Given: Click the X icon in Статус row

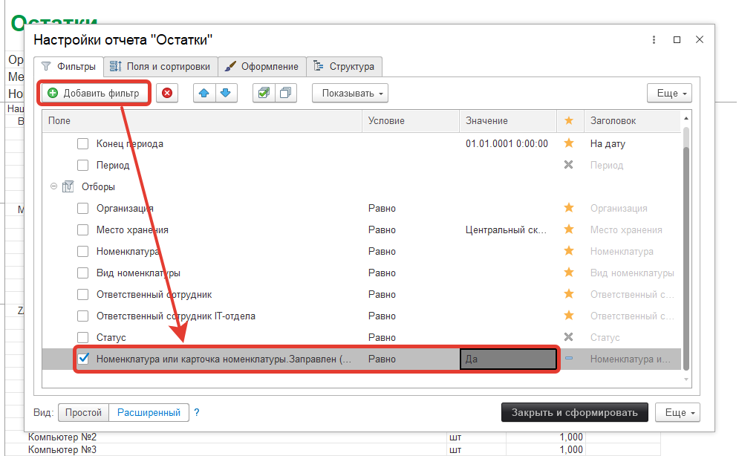Looking at the screenshot, I should point(569,337).
